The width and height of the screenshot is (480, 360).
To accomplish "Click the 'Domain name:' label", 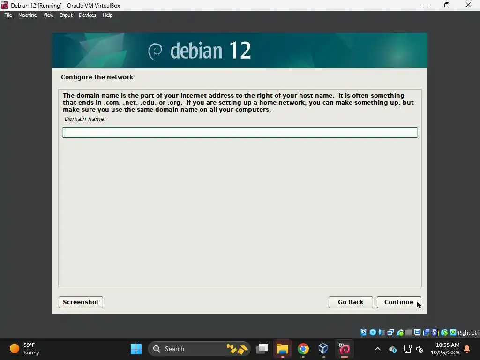I will [85, 119].
